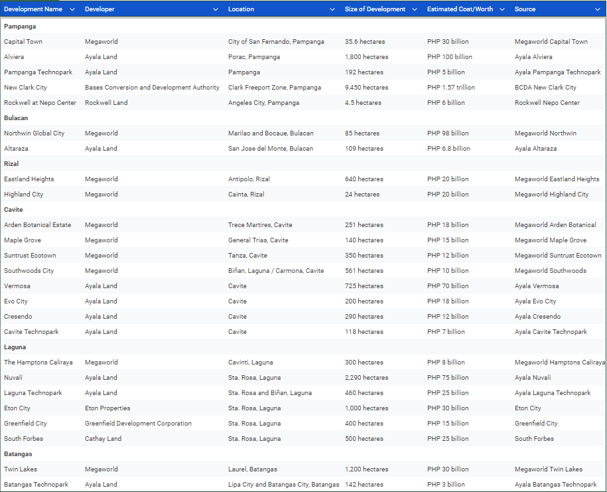Screen dimensions: 607x492
Task: Click the Suntrust Ecotown name cell
Action: point(30,256)
